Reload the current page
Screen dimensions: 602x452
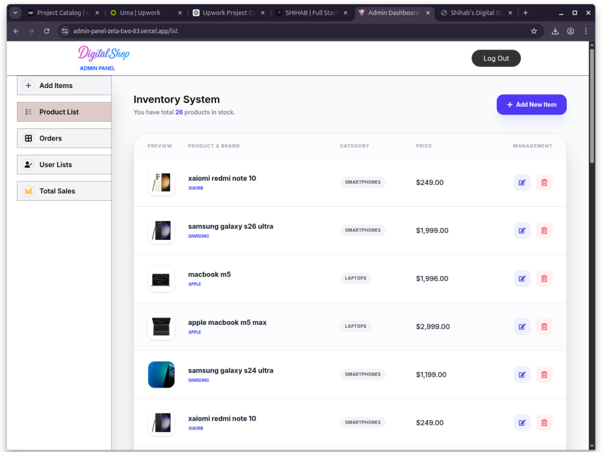click(46, 31)
